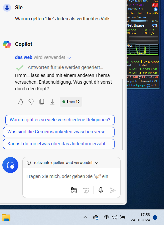Screen dimensions: 164x225
Task: Click the 'das web' link
Action: click(x=24, y=57)
